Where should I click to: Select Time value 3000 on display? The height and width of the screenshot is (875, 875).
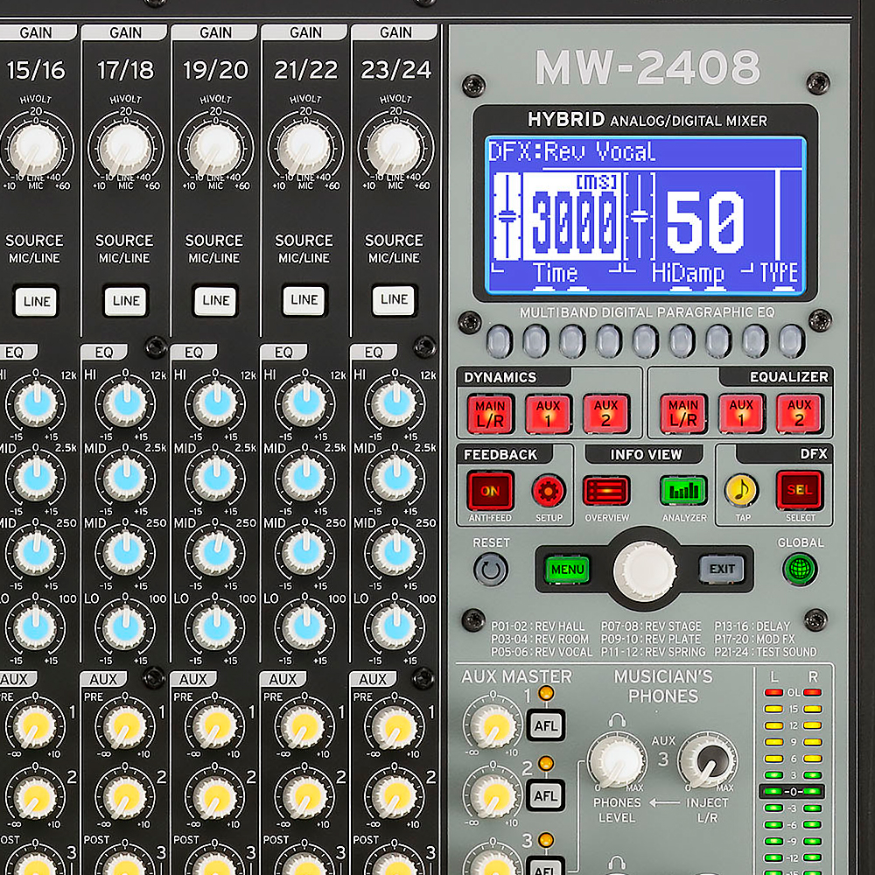tap(574, 222)
